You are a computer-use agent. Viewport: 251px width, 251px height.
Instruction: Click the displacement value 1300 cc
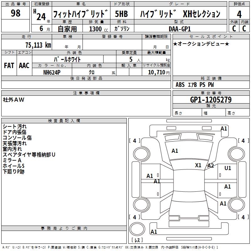click(99, 29)
